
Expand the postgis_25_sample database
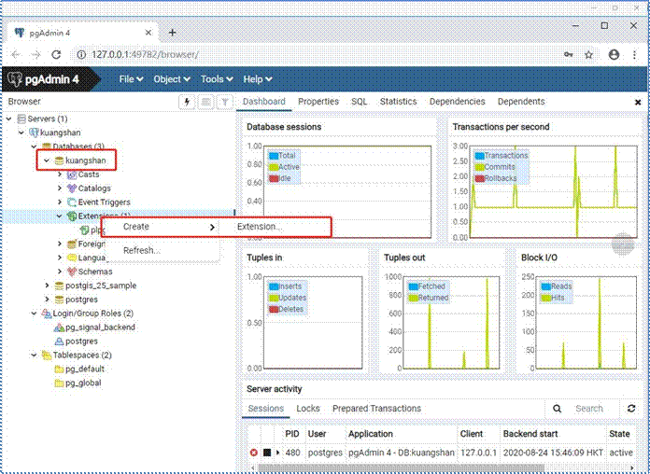[x=47, y=286]
